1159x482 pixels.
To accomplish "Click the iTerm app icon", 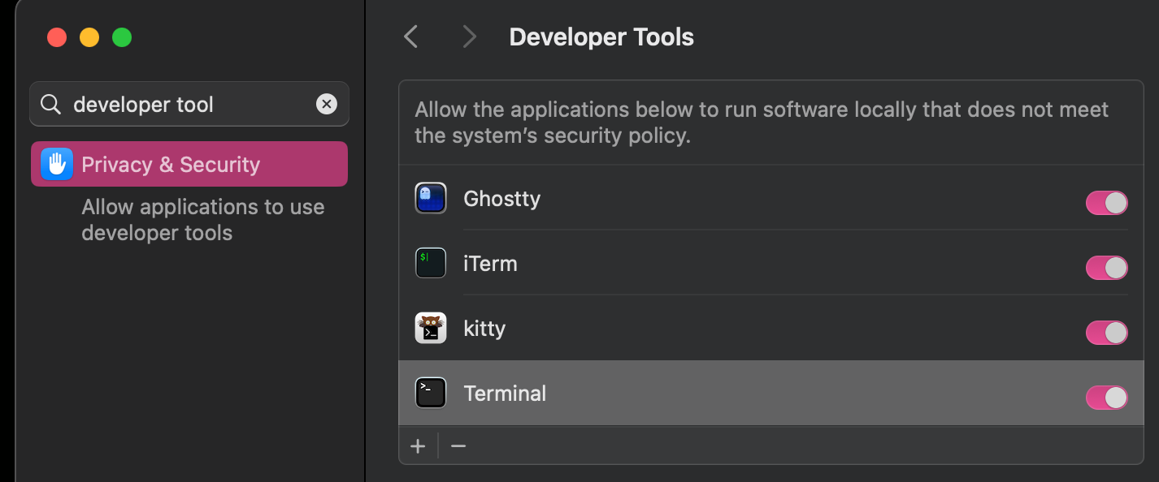I will [x=431, y=264].
